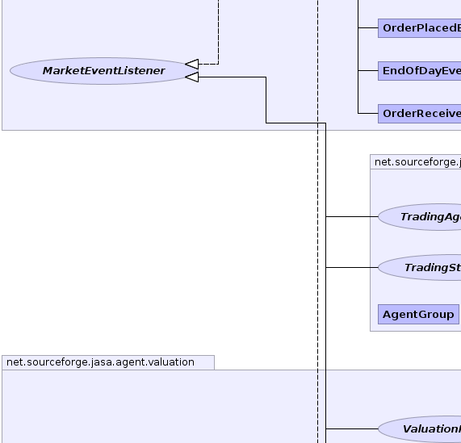461x443 pixels.
Task: Click connector line leading to TradingAgent
Action: [x=352, y=217]
